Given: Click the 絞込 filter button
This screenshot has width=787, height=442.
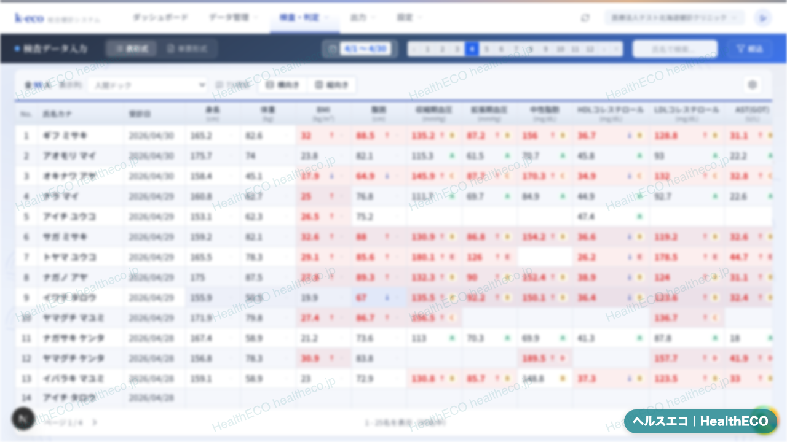Looking at the screenshot, I should [x=750, y=48].
